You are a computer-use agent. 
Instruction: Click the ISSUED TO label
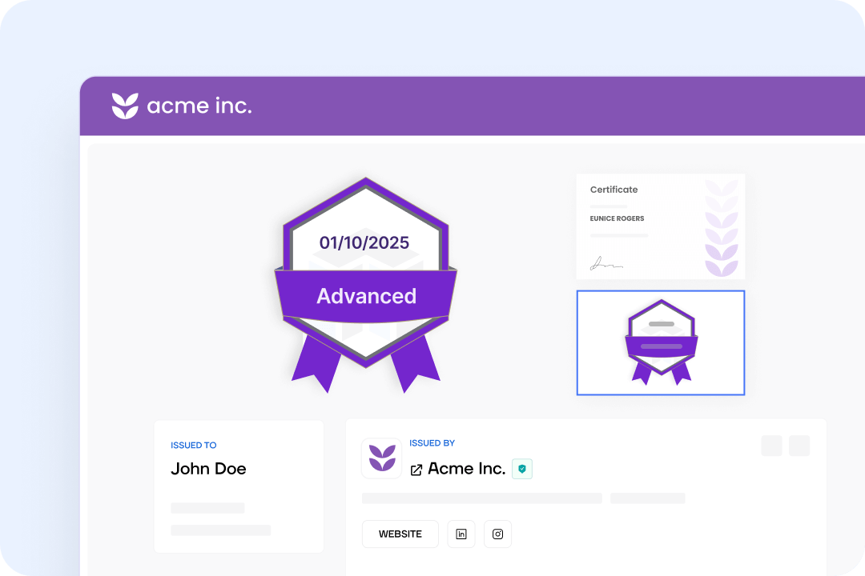click(194, 446)
